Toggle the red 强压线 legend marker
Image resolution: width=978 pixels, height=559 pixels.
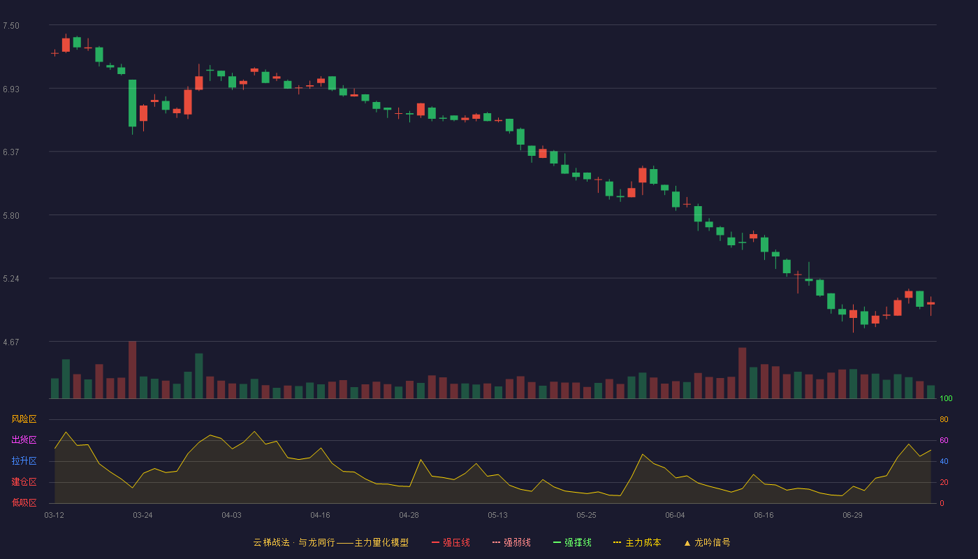tap(436, 542)
